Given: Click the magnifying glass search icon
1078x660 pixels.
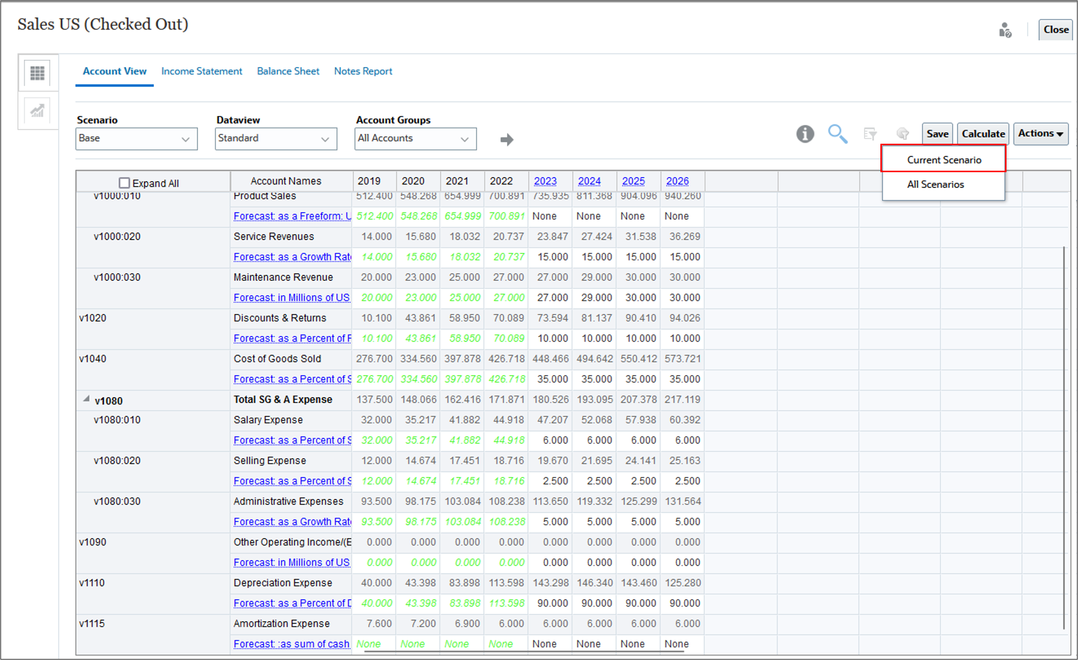Looking at the screenshot, I should pyautogui.click(x=838, y=134).
